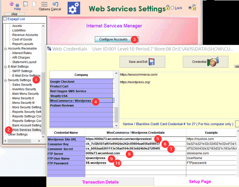Click the floppy disk icon on Save and Exit
239x187 pixels.
[152, 62]
